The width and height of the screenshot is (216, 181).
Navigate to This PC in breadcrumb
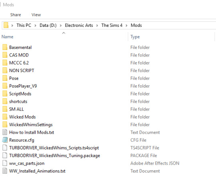tap(24, 25)
